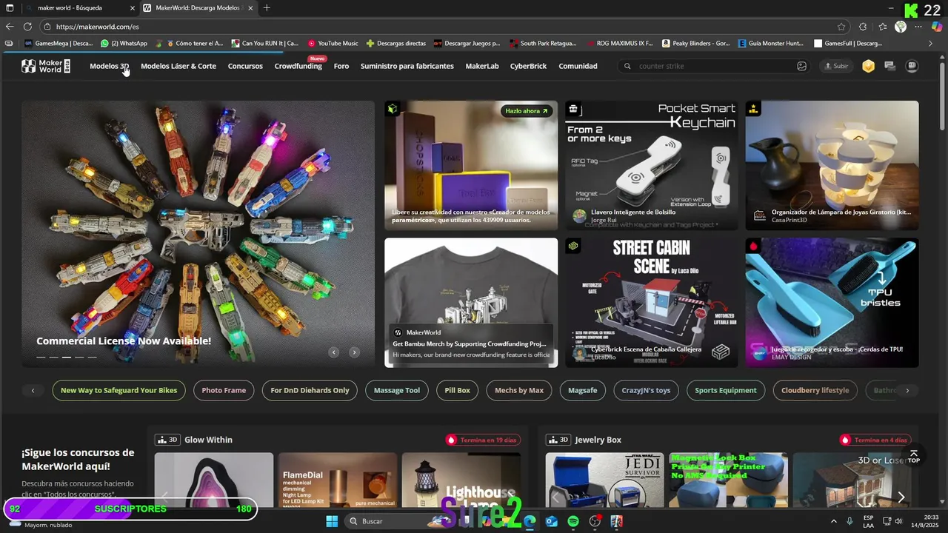
Task: Open Crowdfunding menu item
Action: [298, 66]
